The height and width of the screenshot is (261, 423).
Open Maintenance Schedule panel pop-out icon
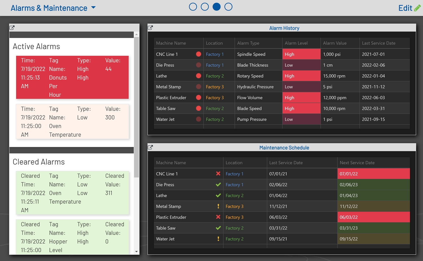click(150, 147)
